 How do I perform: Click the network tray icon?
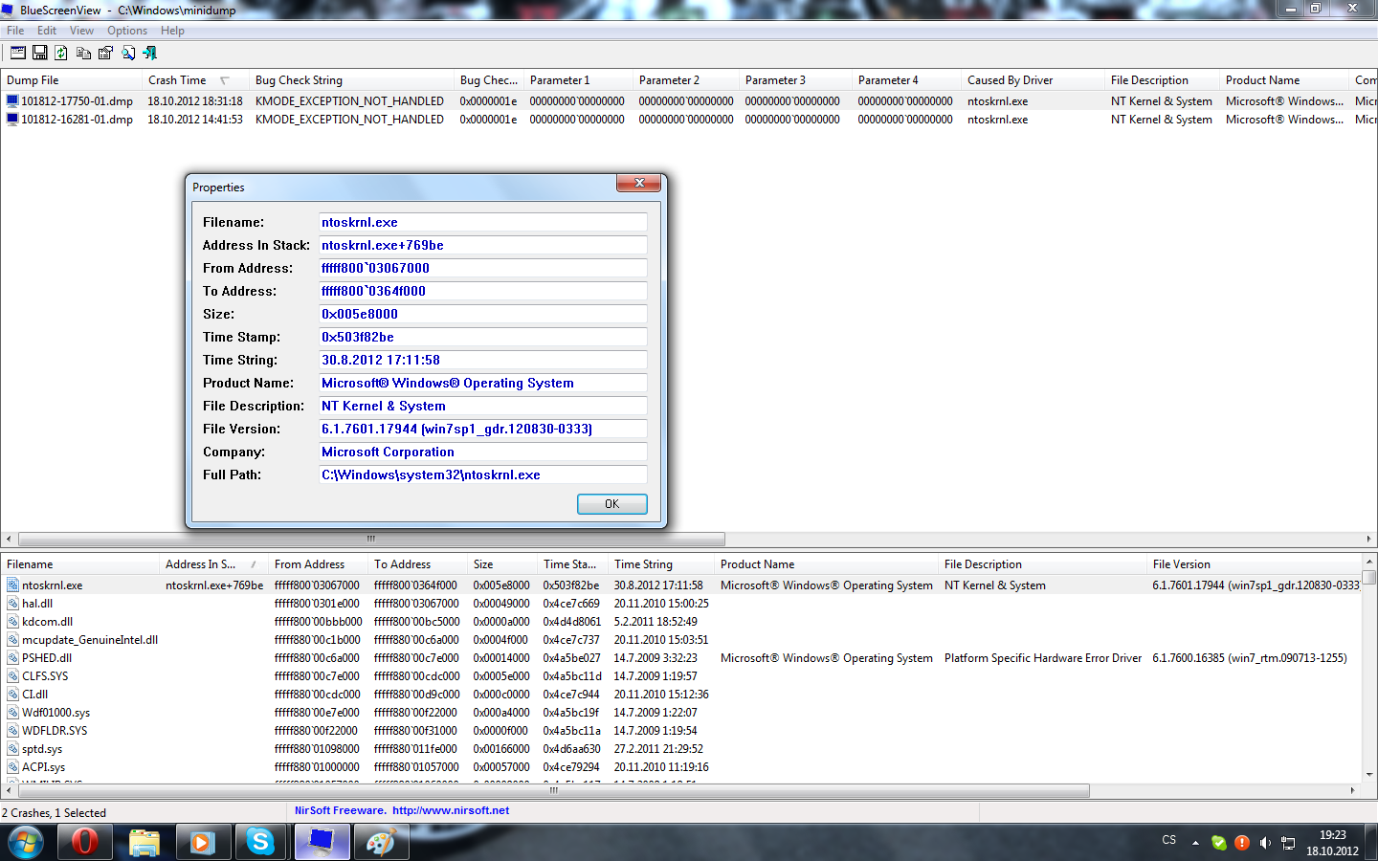pyautogui.click(x=1288, y=843)
